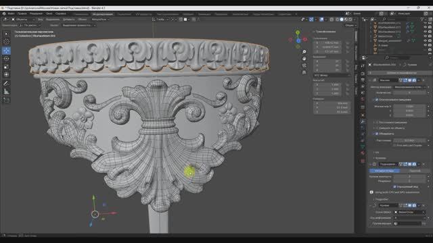The width and height of the screenshot is (433, 243).
Task: Toggle Optimal Display checkbox in Subdivision modifier
Action: coord(394,187)
